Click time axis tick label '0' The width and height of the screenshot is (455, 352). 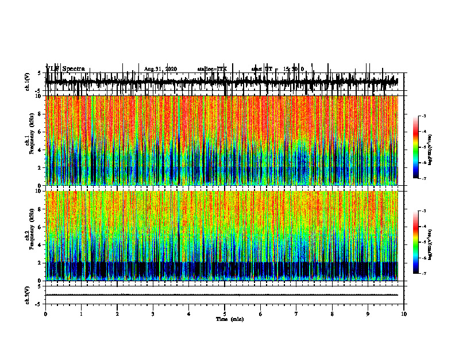[45, 314]
